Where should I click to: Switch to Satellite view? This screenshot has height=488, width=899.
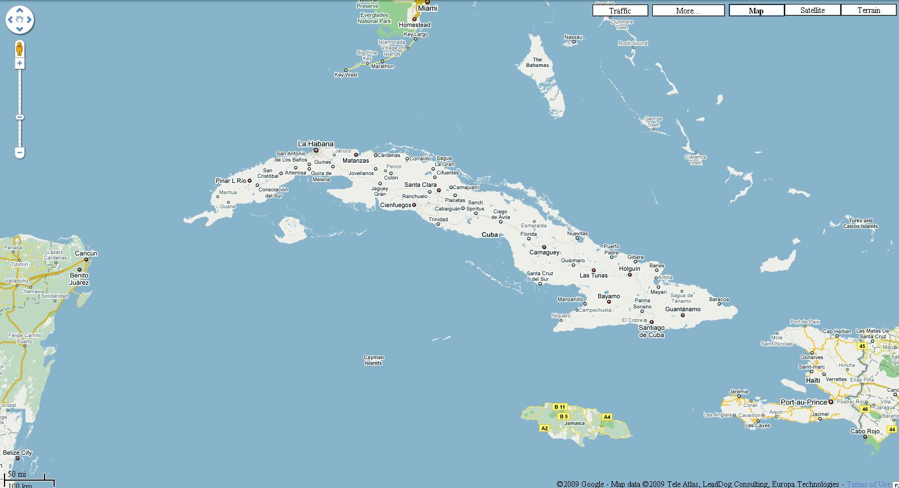(x=812, y=10)
